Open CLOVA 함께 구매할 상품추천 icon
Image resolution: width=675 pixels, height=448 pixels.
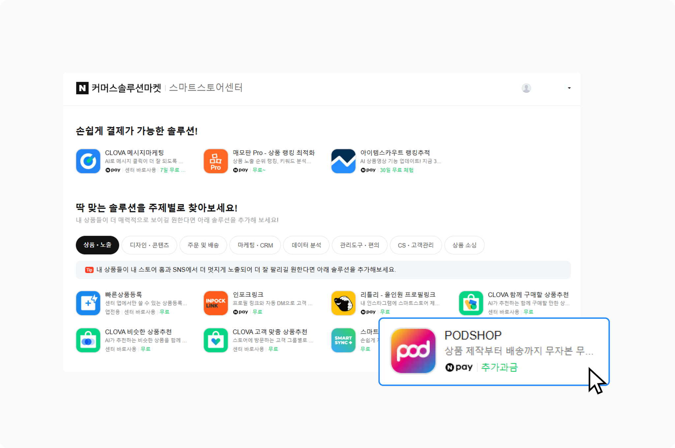[471, 303]
